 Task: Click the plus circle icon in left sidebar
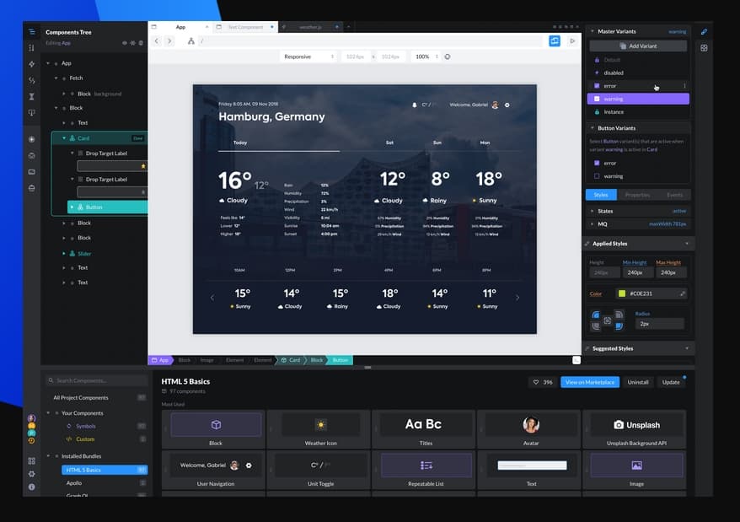pyautogui.click(x=32, y=139)
